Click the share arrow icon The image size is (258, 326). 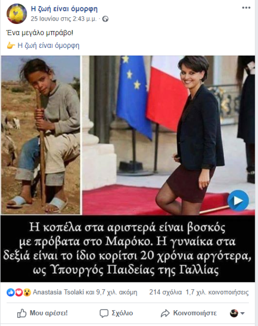click(x=165, y=313)
